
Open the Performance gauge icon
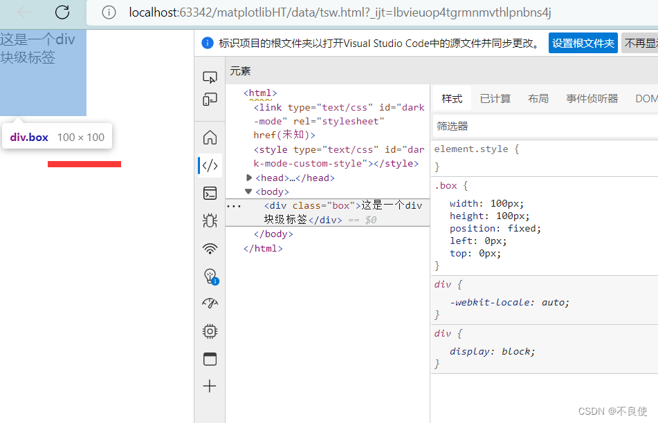210,303
